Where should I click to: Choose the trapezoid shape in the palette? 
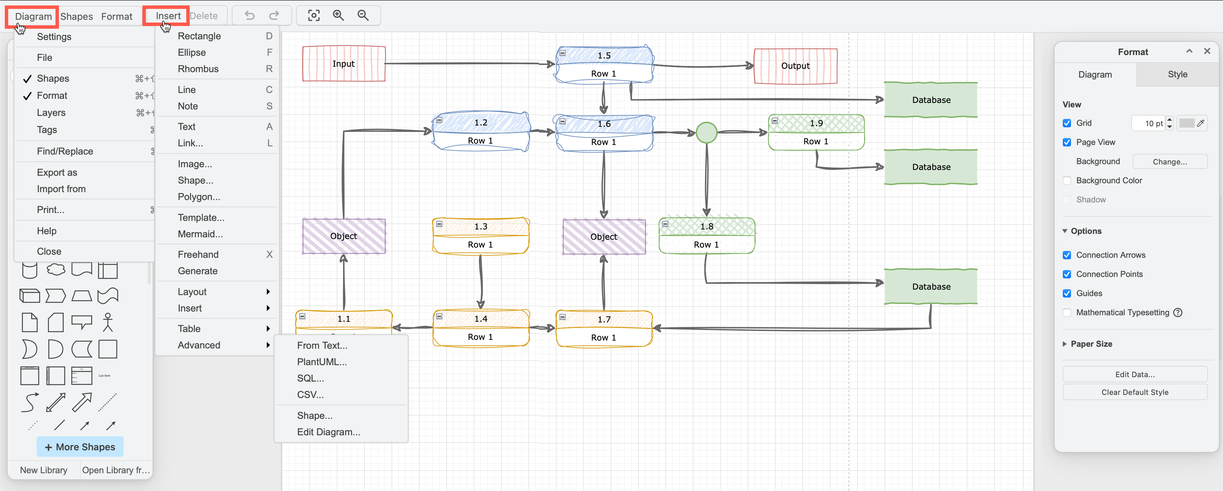click(x=82, y=296)
